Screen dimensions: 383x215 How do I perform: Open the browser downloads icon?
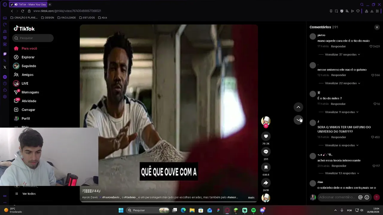[372, 11]
